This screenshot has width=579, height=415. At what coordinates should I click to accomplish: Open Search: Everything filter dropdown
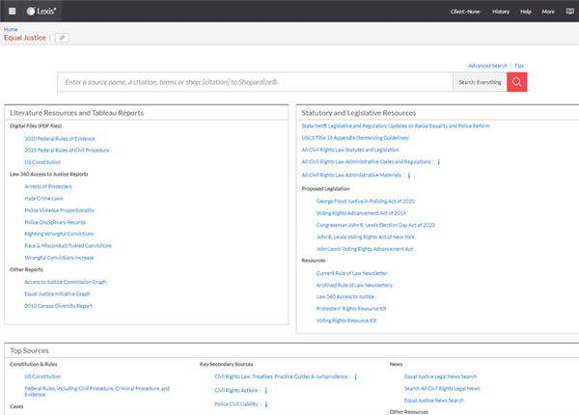coord(480,82)
